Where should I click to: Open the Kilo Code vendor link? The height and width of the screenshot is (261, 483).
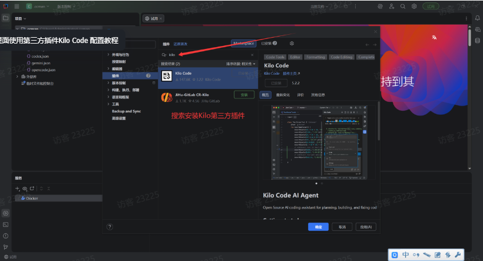(x=272, y=74)
